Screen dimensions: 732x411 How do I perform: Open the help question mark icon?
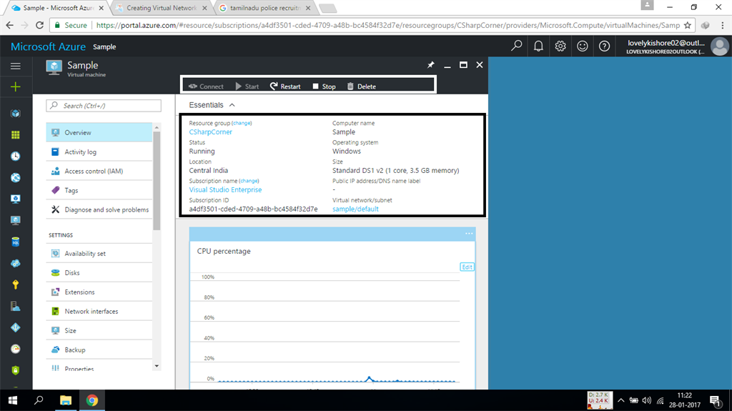point(604,46)
